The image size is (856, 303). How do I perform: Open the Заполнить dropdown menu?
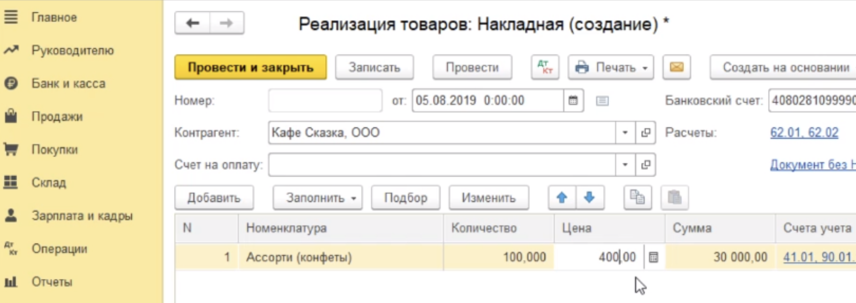[317, 198]
